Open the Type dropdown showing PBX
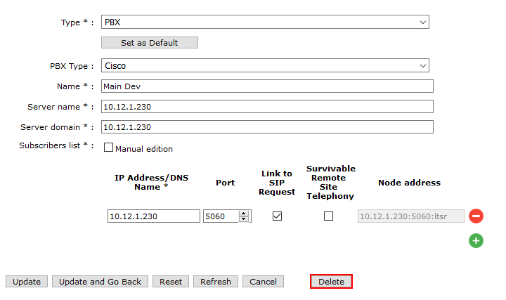The image size is (506, 300). [x=265, y=22]
